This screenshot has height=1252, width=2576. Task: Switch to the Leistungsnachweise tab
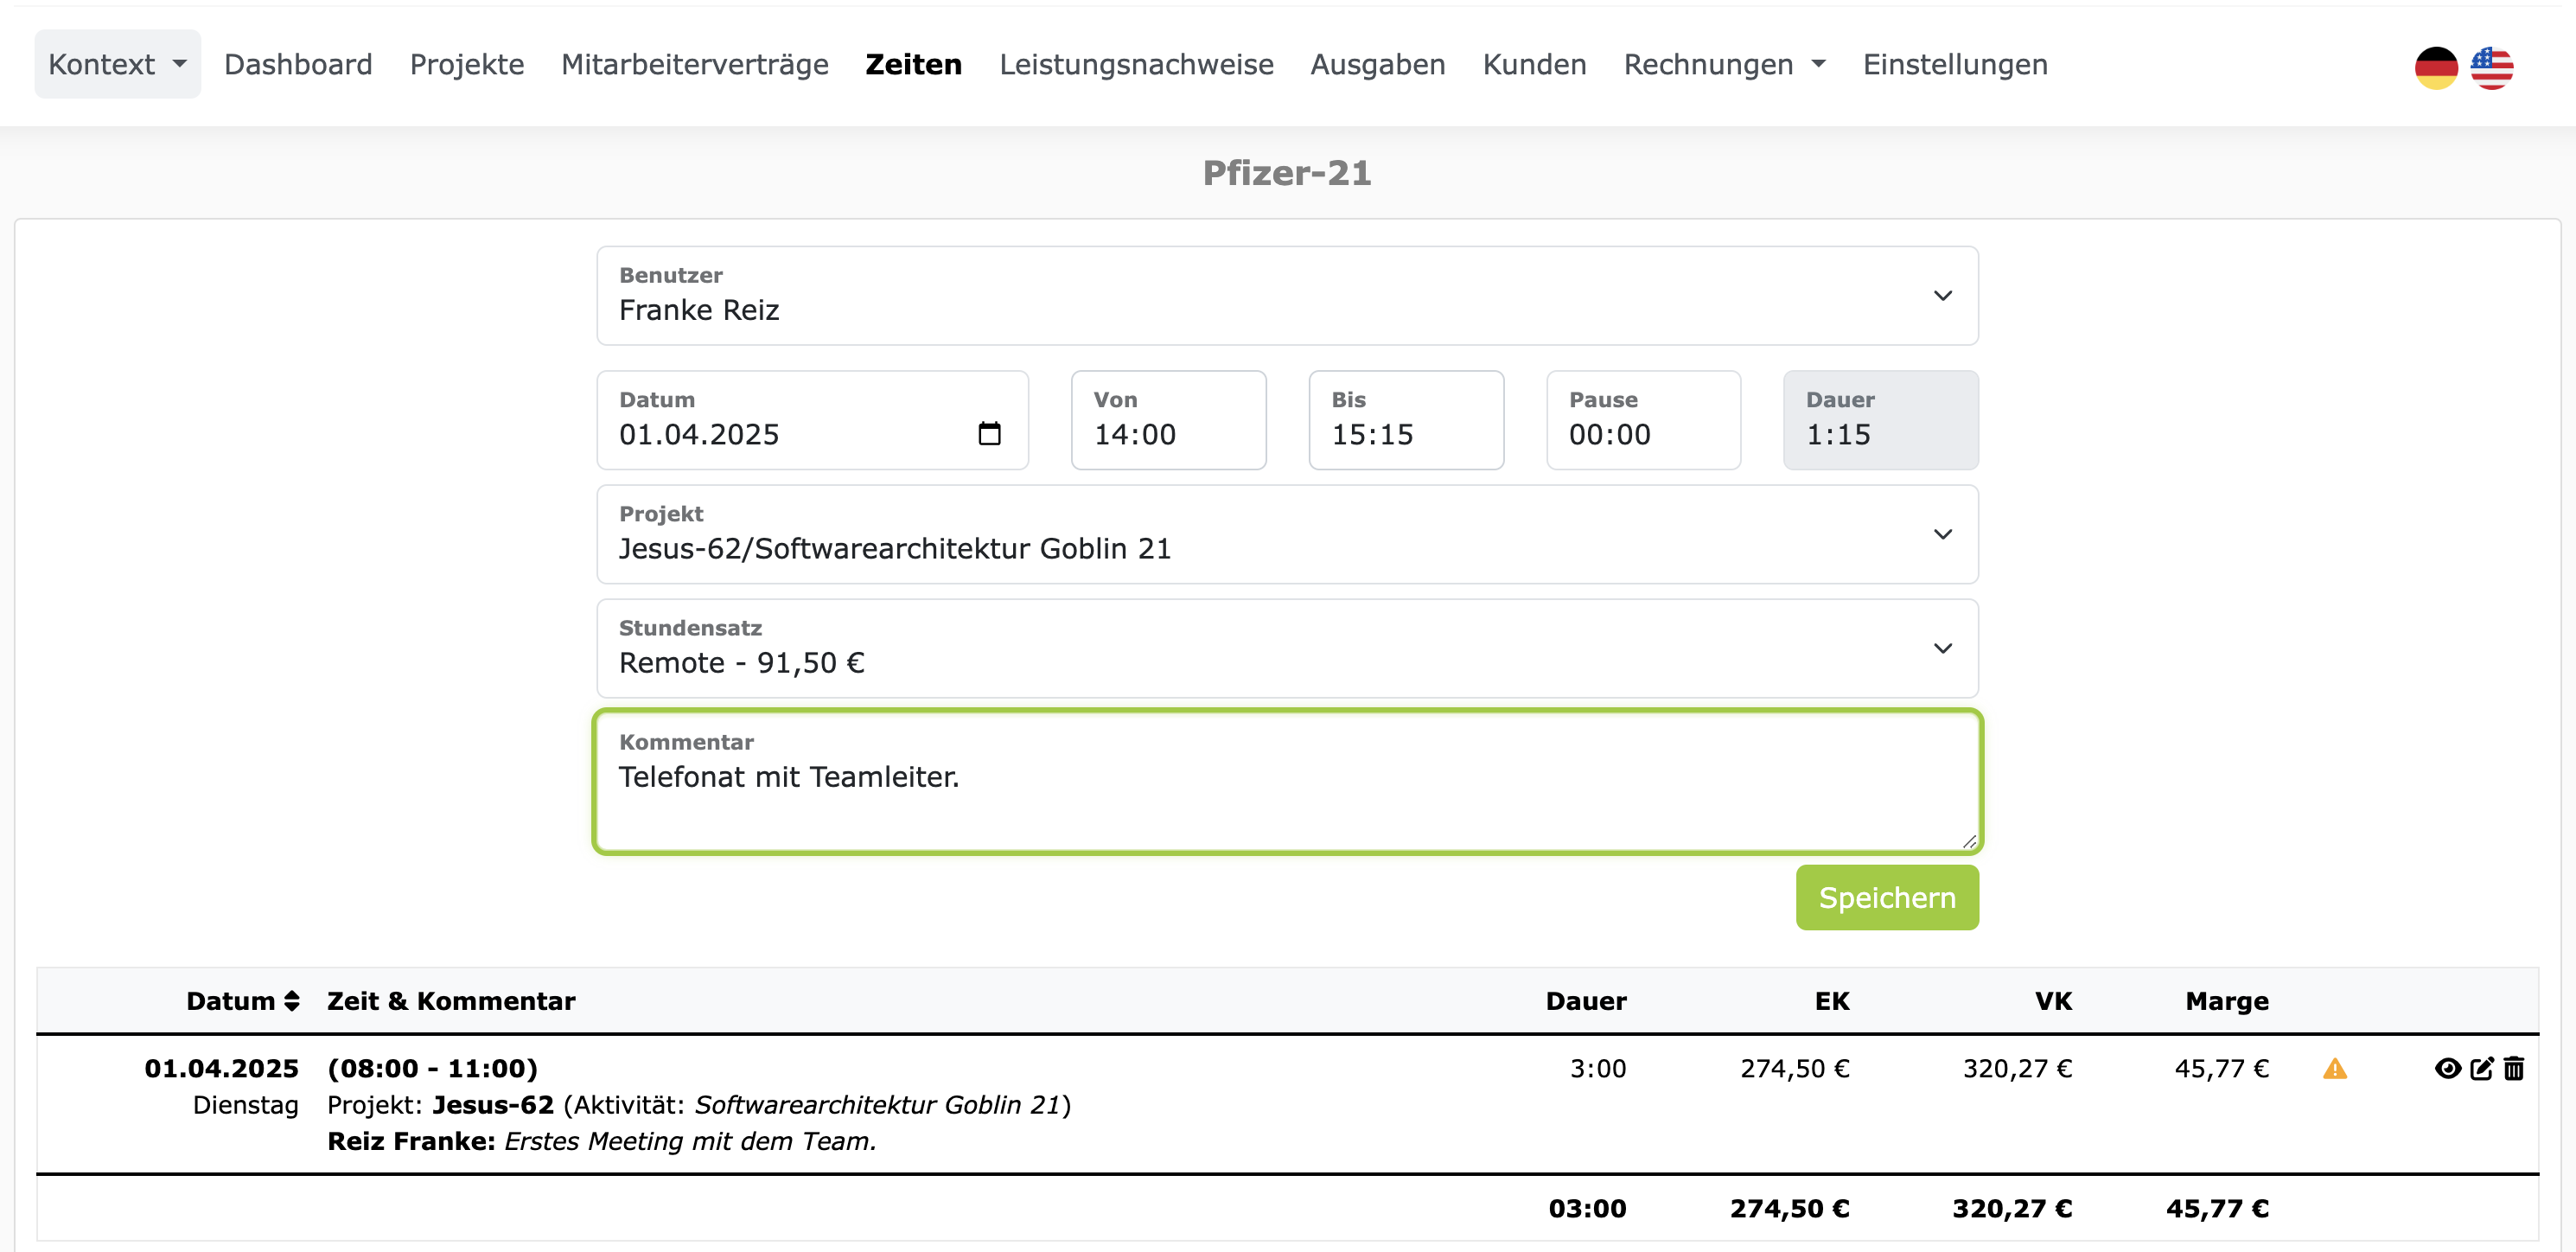1137,64
